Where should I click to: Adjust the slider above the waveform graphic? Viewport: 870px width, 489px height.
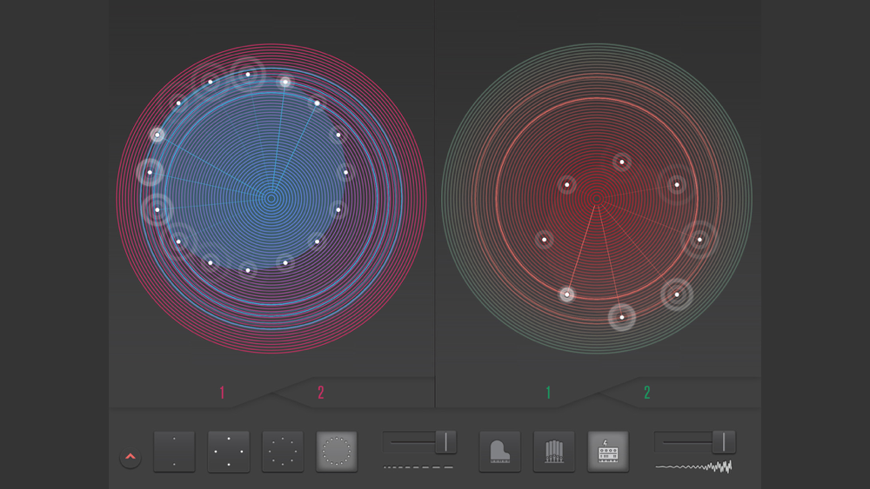click(694, 442)
